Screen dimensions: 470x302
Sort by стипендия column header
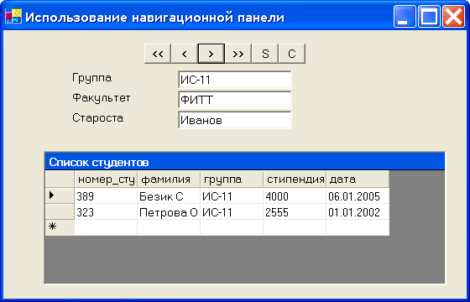point(295,180)
